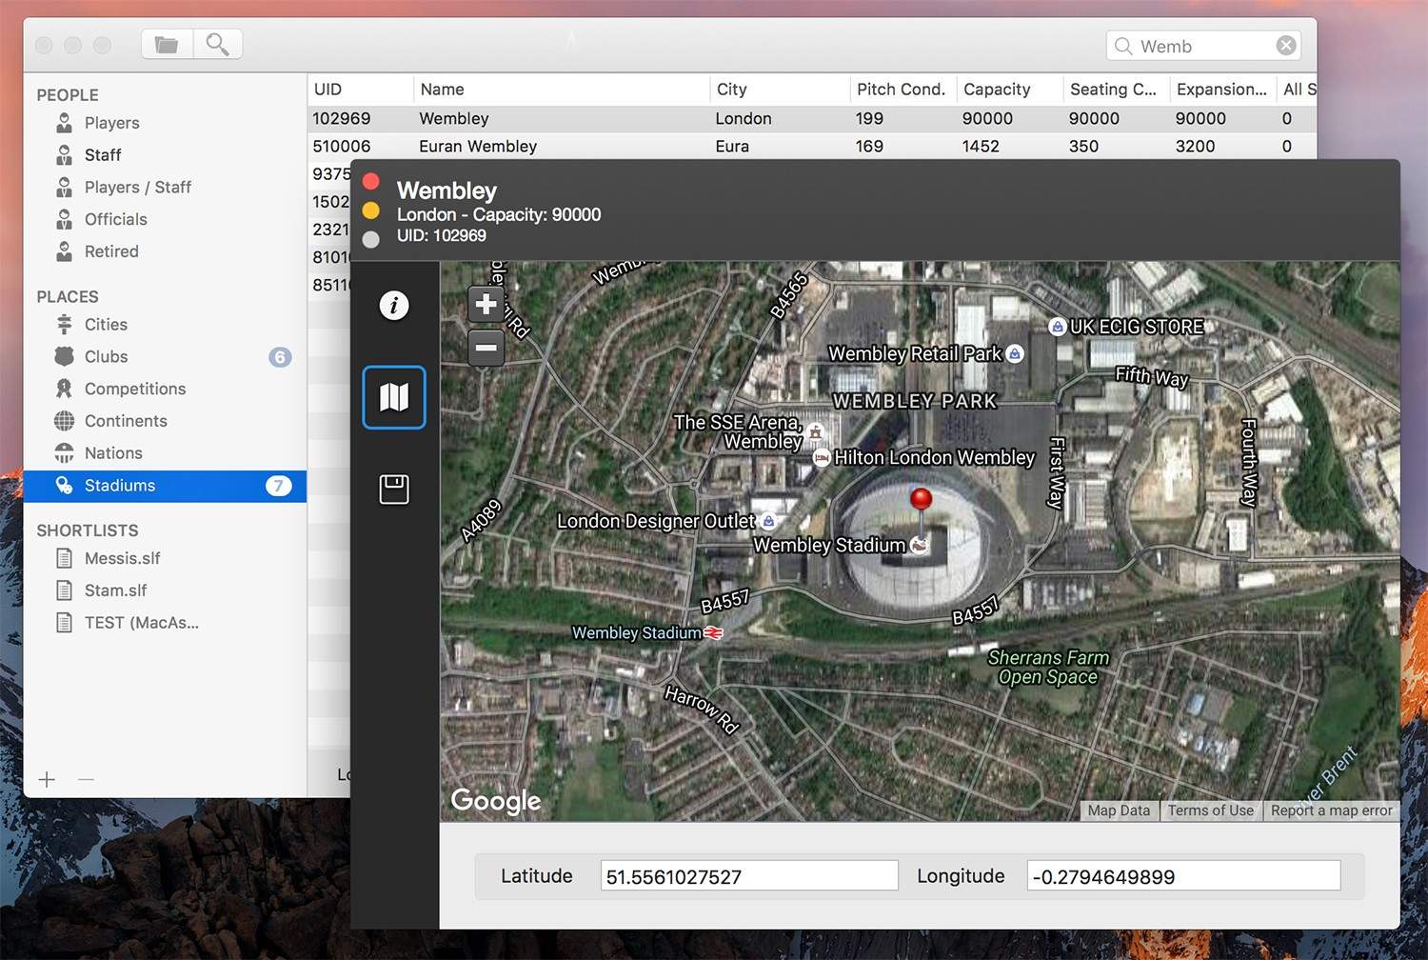Click The SSE Arena, Wembley label
Image resolution: width=1428 pixels, height=960 pixels.
pos(738,431)
